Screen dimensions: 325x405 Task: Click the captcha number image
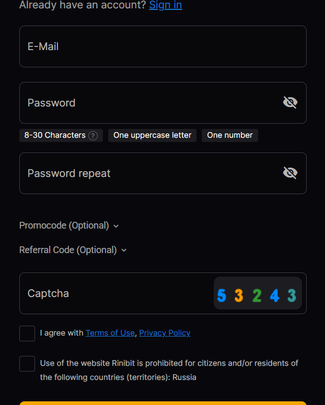[x=258, y=294]
